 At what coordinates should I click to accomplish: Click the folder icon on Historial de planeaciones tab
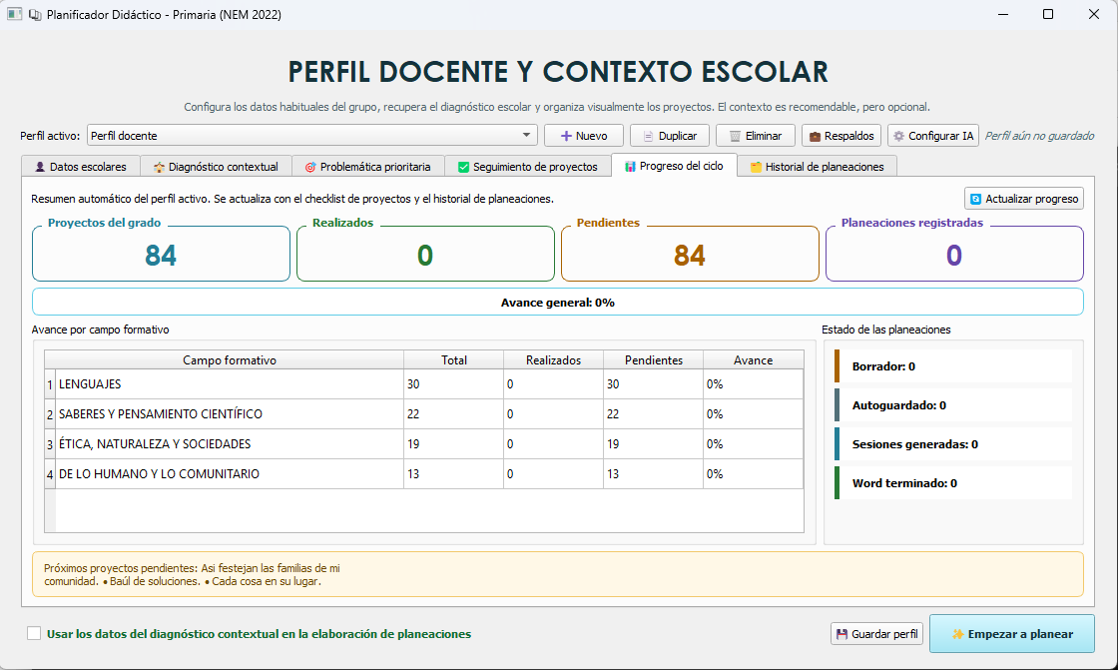click(756, 167)
